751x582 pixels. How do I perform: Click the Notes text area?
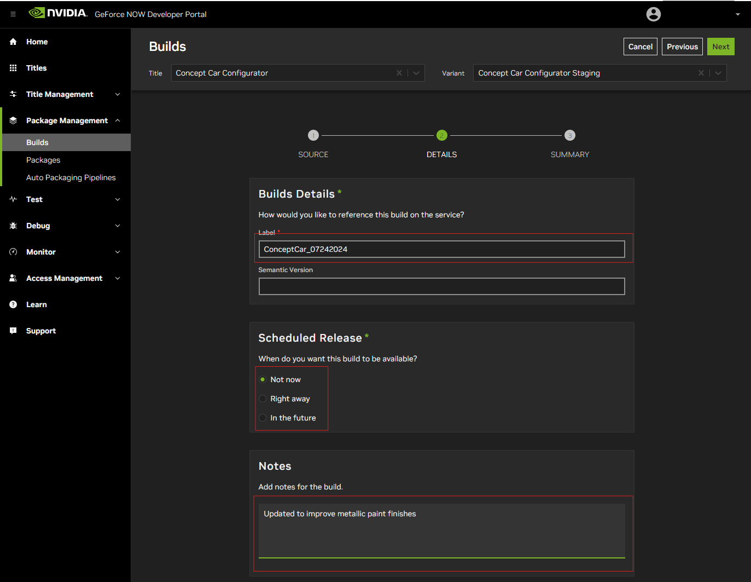point(442,531)
